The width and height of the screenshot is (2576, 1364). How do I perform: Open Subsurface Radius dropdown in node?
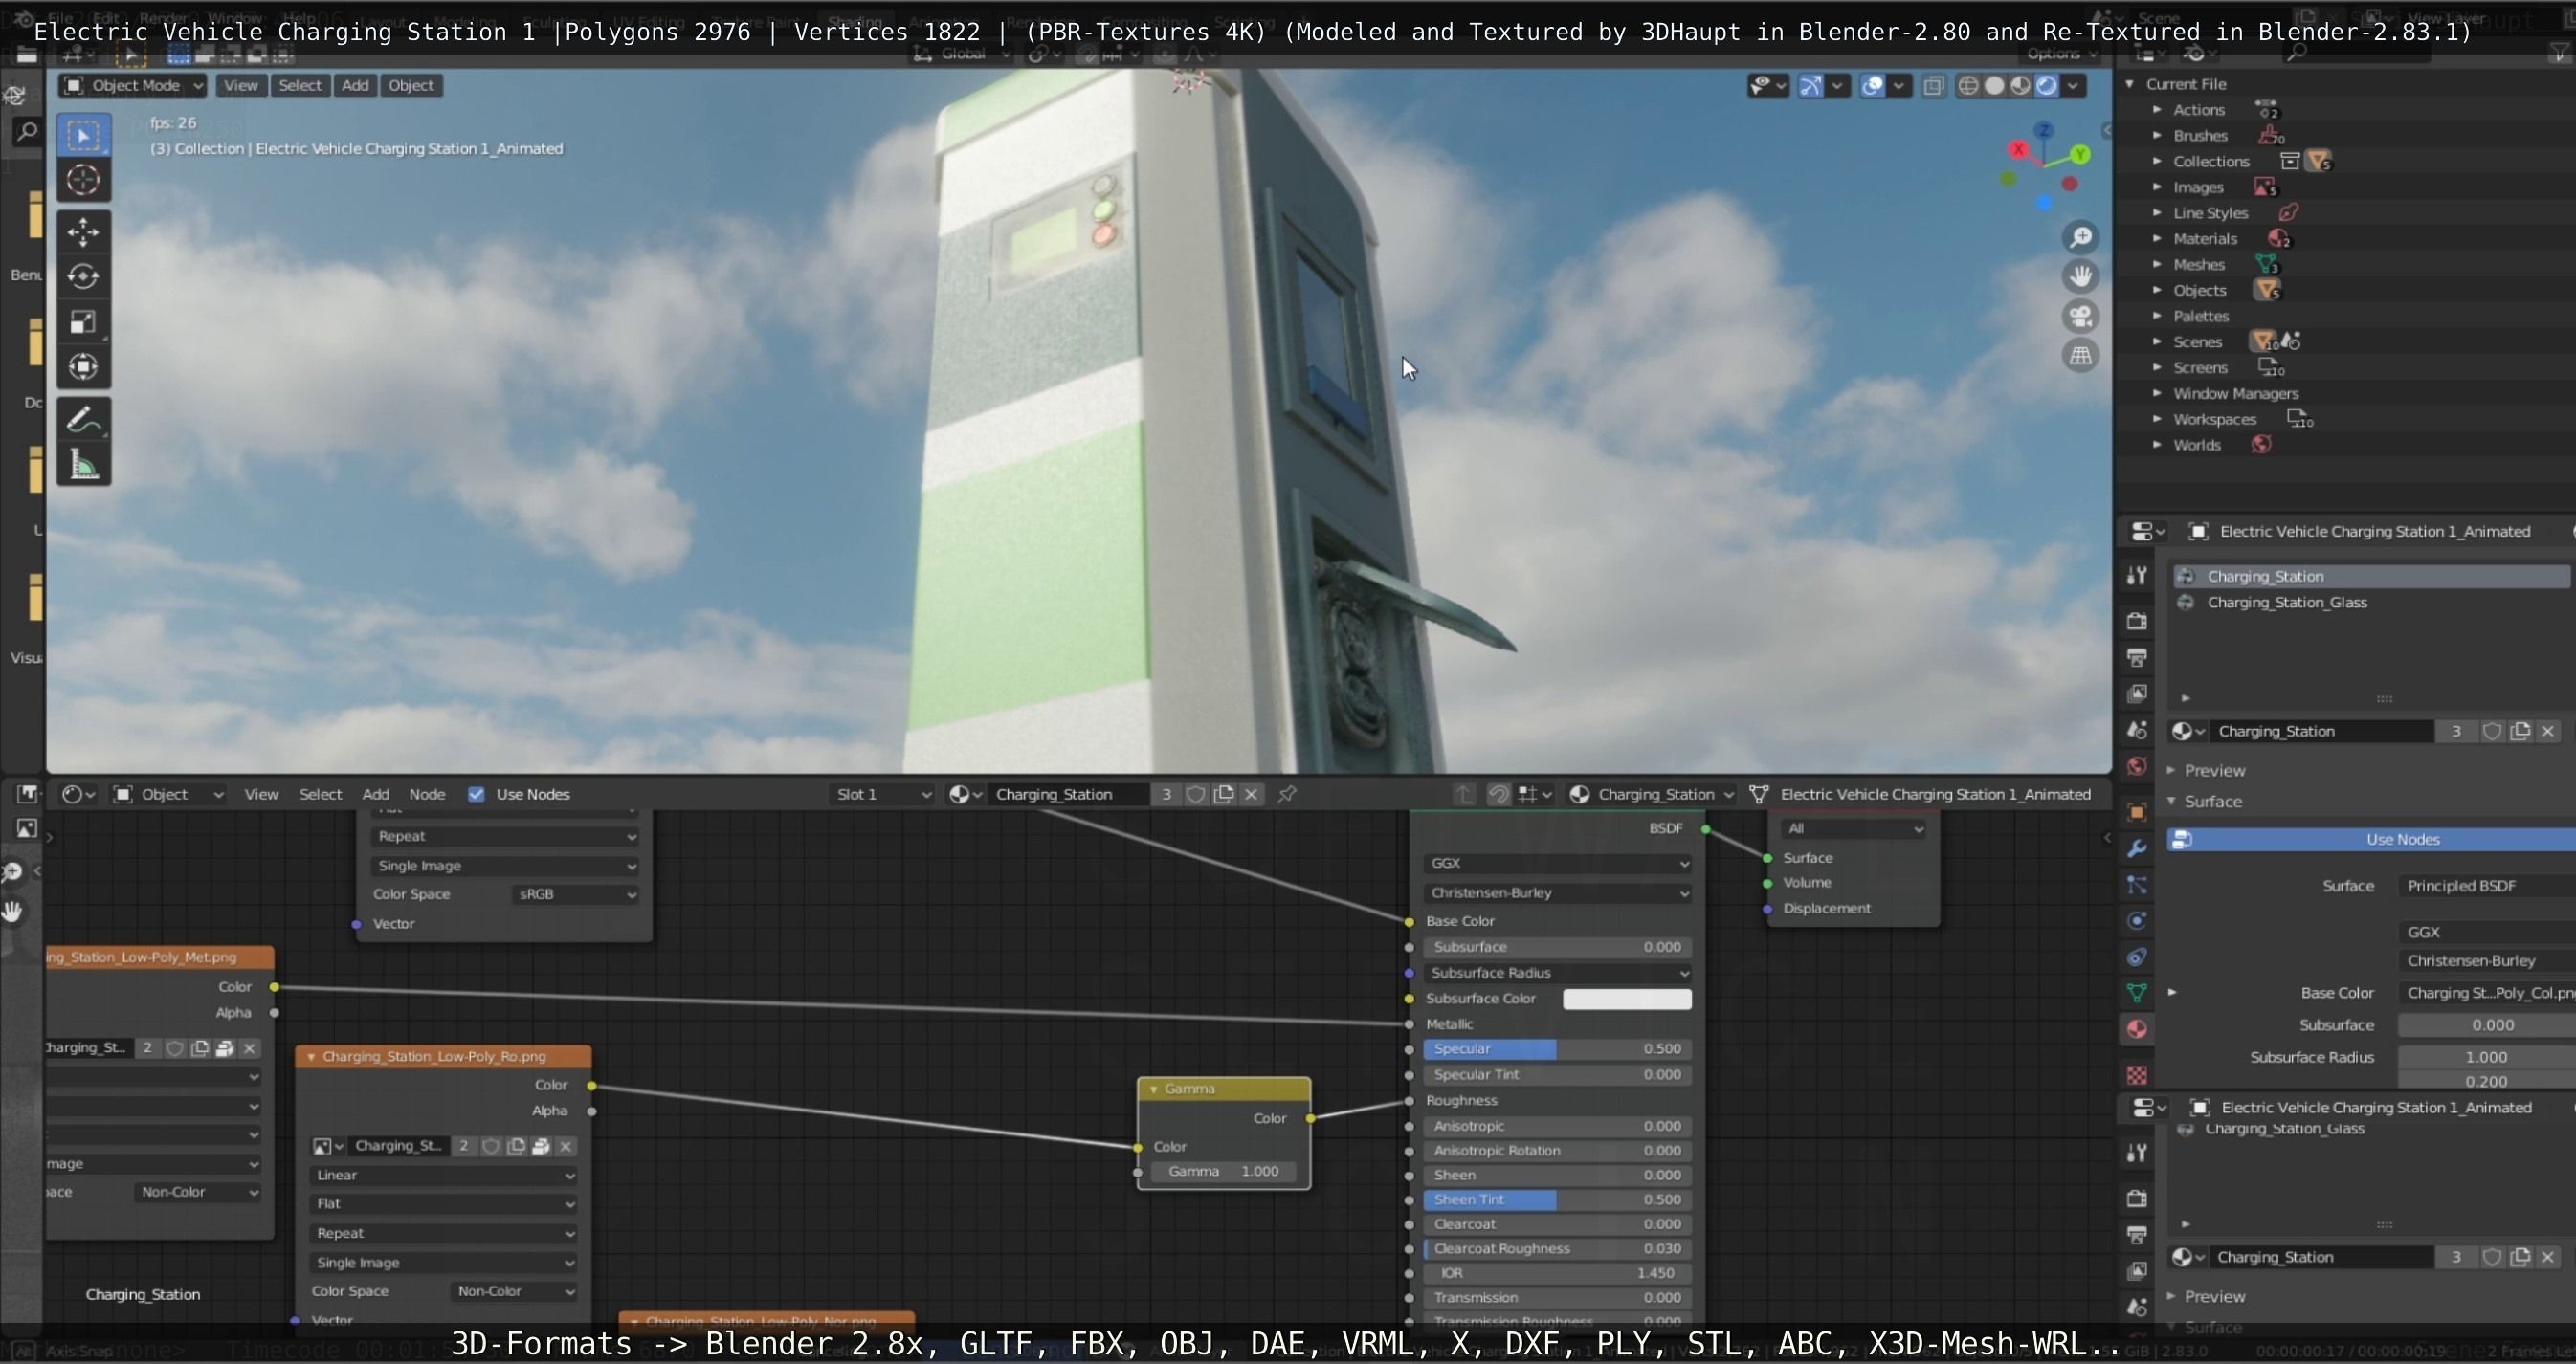[x=1557, y=974]
